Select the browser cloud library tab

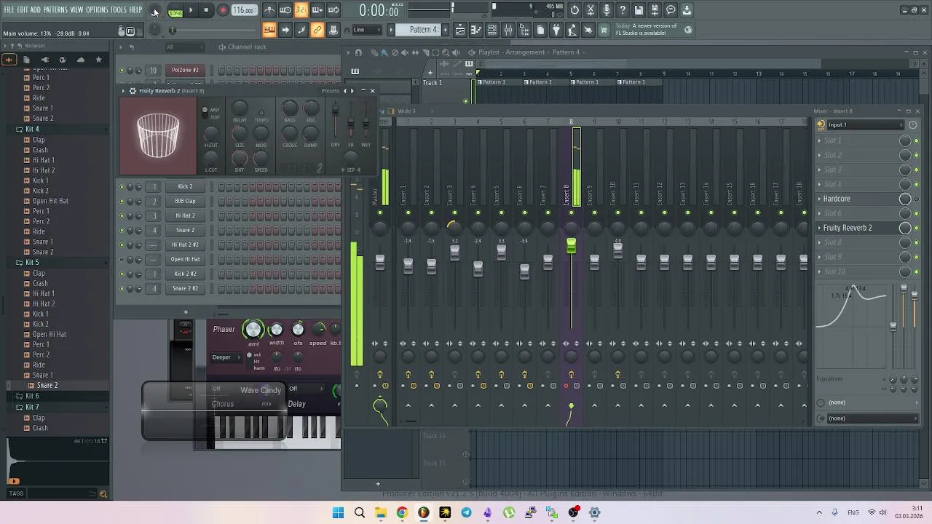tap(80, 60)
